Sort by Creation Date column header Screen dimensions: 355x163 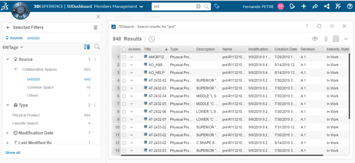tap(286, 49)
